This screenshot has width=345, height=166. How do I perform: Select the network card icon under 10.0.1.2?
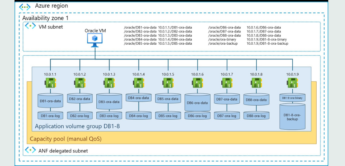(x=80, y=83)
